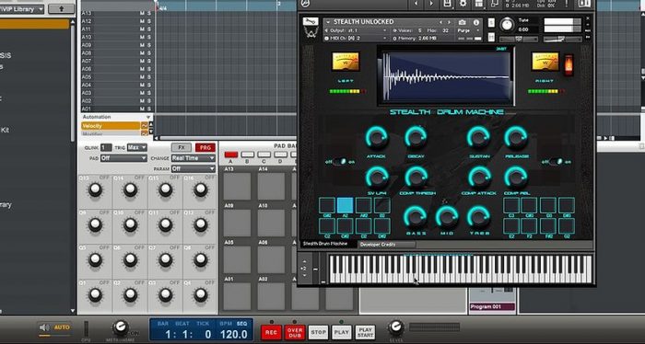This screenshot has width=645, height=344.
Task: Open the TRIG Max dropdown
Action: [x=137, y=147]
